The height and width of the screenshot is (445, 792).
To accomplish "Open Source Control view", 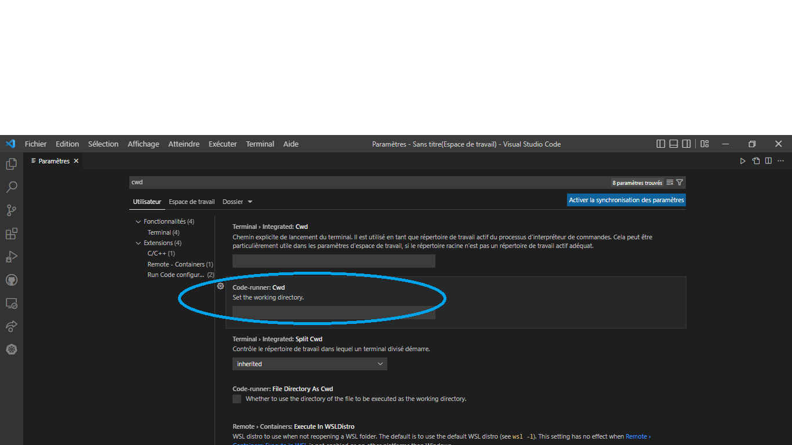I will (11, 210).
